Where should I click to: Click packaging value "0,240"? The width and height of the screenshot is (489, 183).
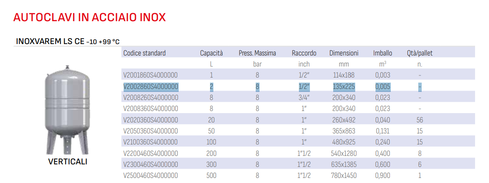383,142
